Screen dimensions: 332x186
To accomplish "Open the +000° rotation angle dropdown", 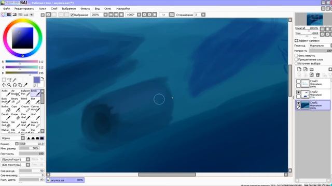I will coord(139,15).
